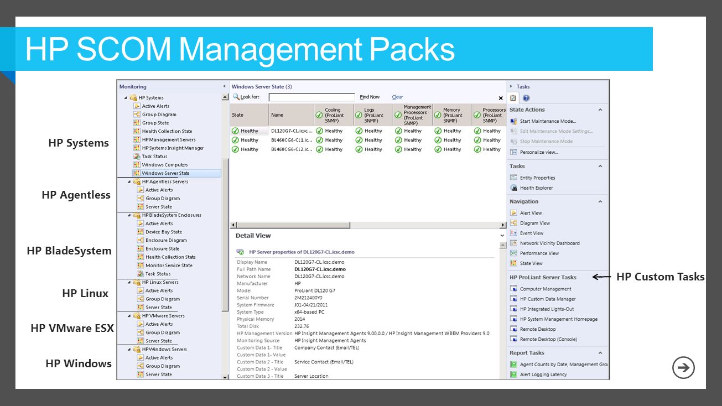The width and height of the screenshot is (722, 406).
Task: Collapse the Report Tasks section
Action: [600, 353]
